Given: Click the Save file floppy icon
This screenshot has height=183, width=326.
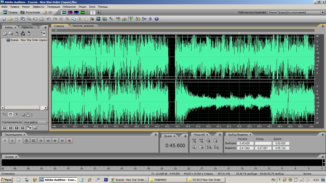Looking at the screenshot, I should tap(17, 19).
